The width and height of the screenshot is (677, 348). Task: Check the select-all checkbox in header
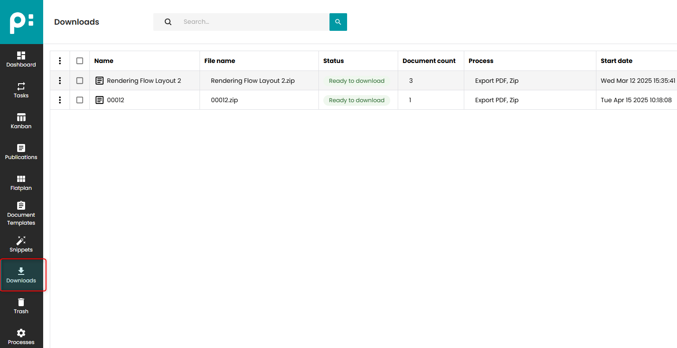pyautogui.click(x=80, y=60)
